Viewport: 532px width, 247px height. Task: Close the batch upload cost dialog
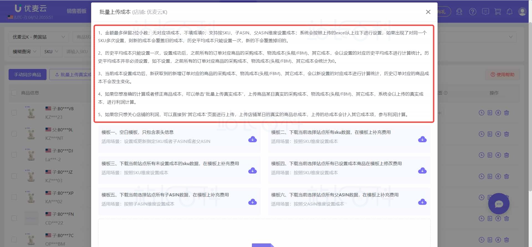(x=428, y=12)
